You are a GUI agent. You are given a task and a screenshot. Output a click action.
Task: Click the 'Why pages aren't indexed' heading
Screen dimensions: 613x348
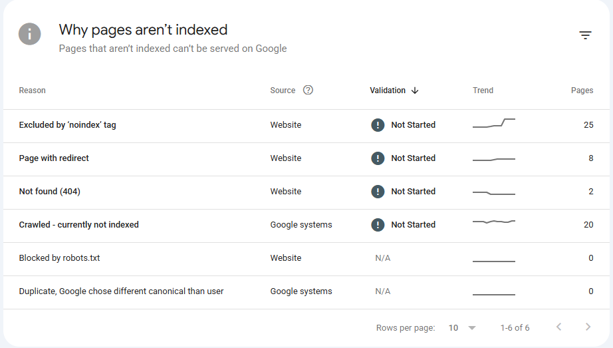pyautogui.click(x=143, y=30)
